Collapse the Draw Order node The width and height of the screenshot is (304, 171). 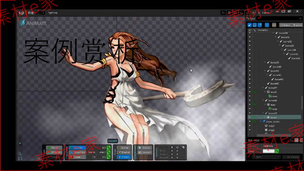point(261,121)
